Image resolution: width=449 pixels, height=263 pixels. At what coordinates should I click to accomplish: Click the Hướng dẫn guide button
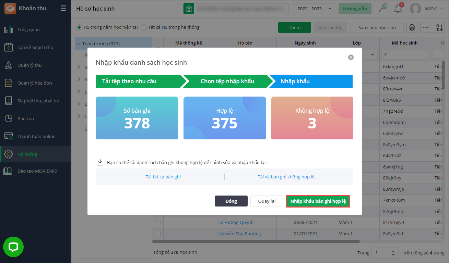pyautogui.click(x=355, y=9)
